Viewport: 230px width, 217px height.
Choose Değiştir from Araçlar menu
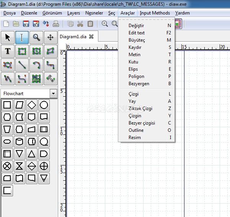(147, 26)
